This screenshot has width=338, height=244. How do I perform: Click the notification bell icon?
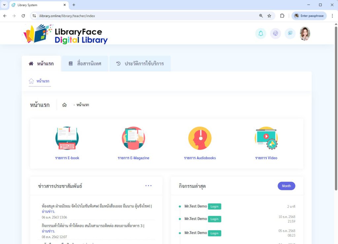261,33
